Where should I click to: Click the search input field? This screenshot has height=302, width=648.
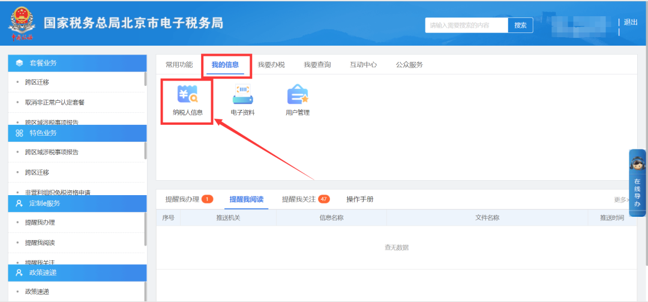[466, 25]
